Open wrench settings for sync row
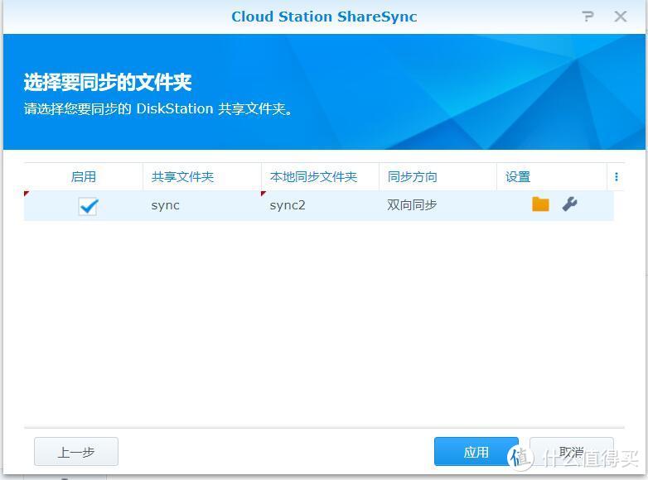 (569, 204)
